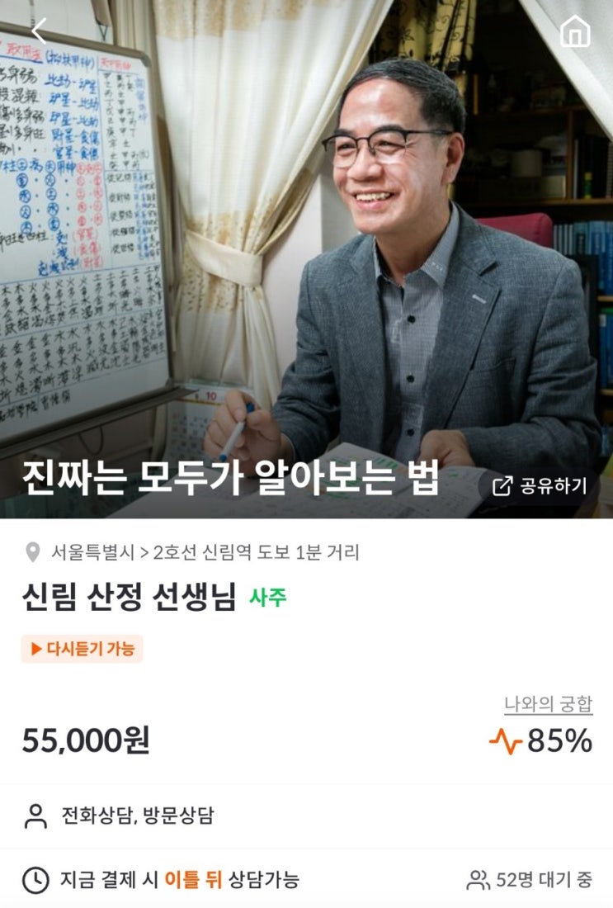Tap the location pin icon

(x=33, y=552)
